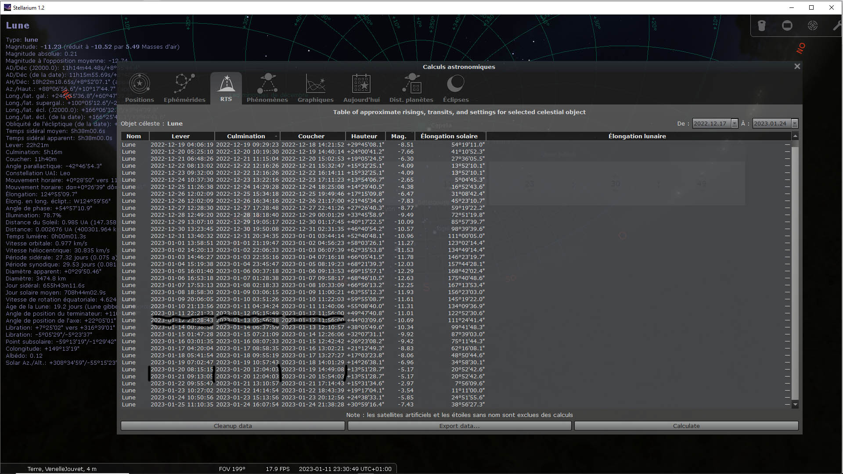Expand the 'De' start date dropdown
Viewport: 843px width, 474px height.
click(x=734, y=124)
